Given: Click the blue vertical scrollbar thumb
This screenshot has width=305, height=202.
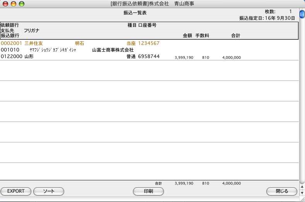Looking at the screenshot, I should [x=302, y=15].
